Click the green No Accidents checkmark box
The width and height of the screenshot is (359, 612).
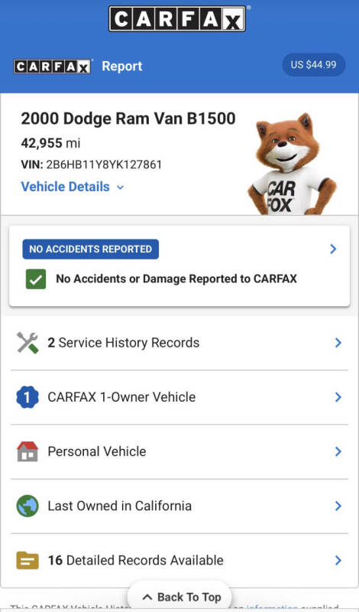[x=36, y=279]
